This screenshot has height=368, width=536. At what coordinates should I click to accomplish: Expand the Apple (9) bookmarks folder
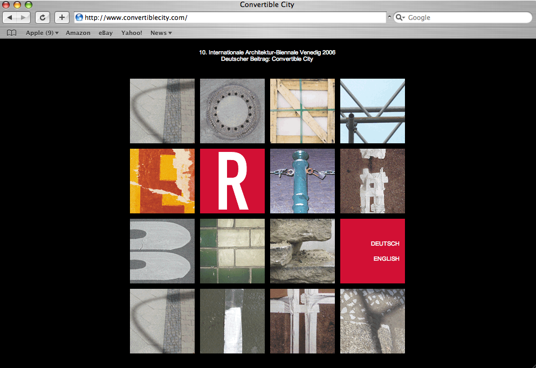tap(42, 33)
